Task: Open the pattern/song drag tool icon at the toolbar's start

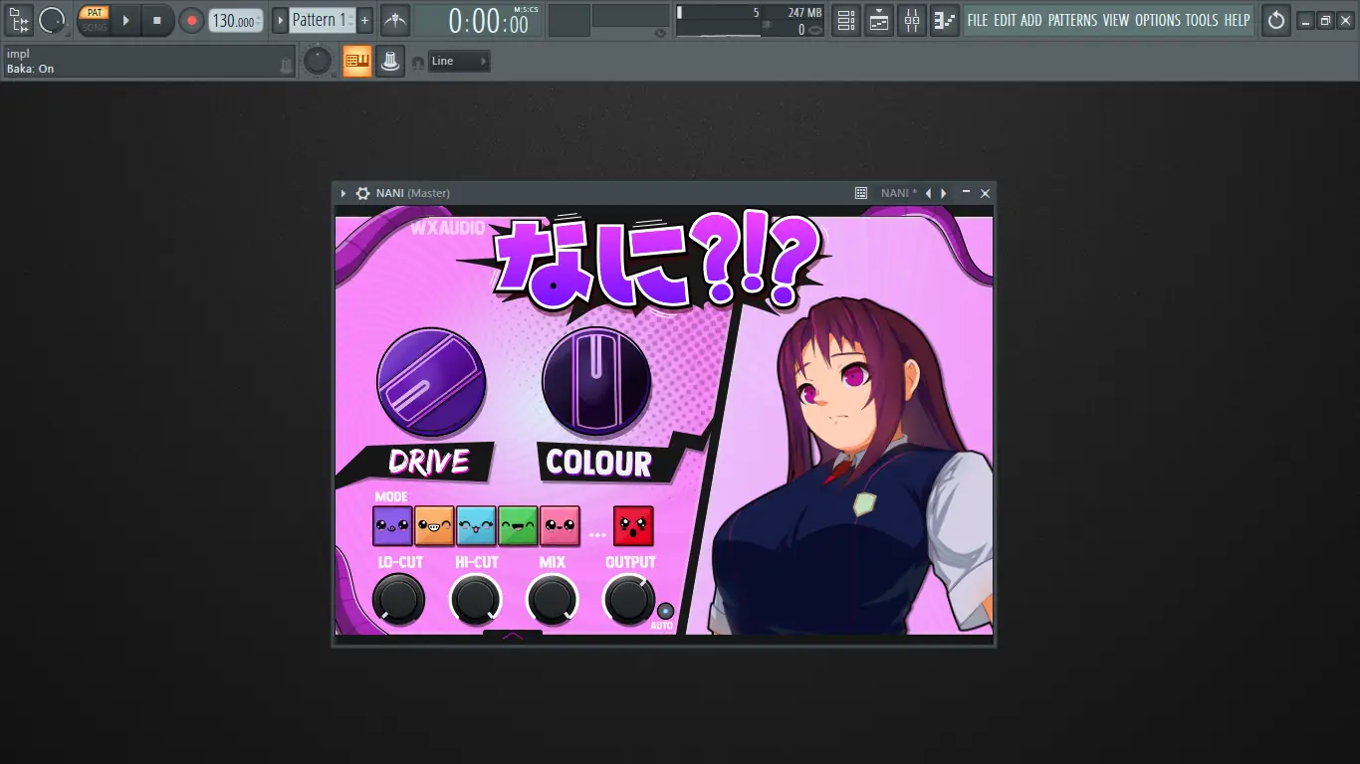Action: (x=19, y=20)
